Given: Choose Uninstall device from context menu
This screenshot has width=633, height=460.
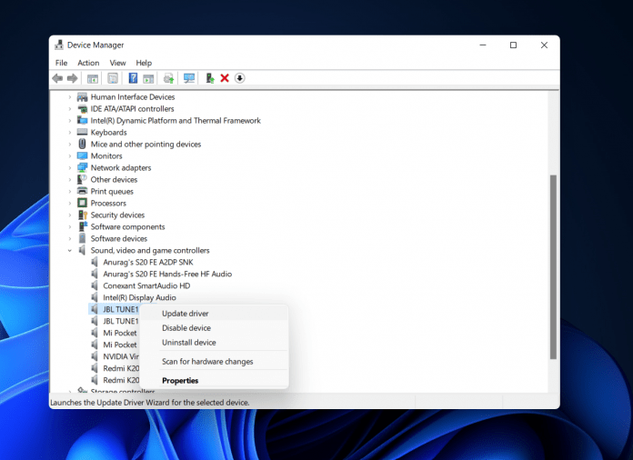Looking at the screenshot, I should tap(215, 343).
